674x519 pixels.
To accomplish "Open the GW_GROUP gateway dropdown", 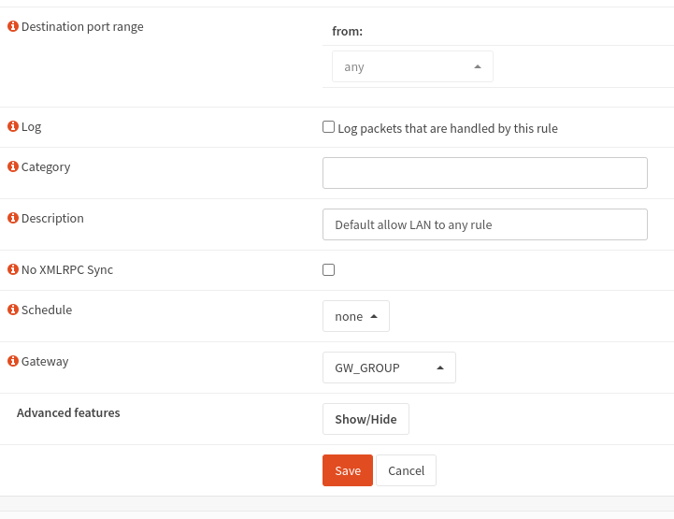I will 389,368.
